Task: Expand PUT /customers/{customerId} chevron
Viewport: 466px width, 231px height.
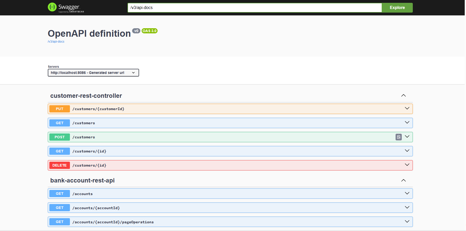Action: (x=407, y=108)
